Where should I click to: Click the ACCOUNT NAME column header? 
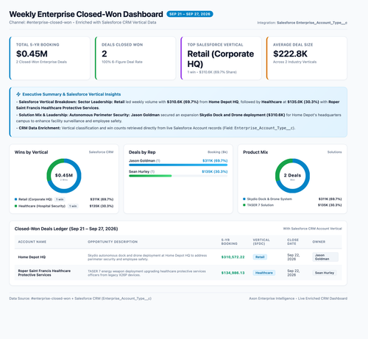tap(32, 242)
